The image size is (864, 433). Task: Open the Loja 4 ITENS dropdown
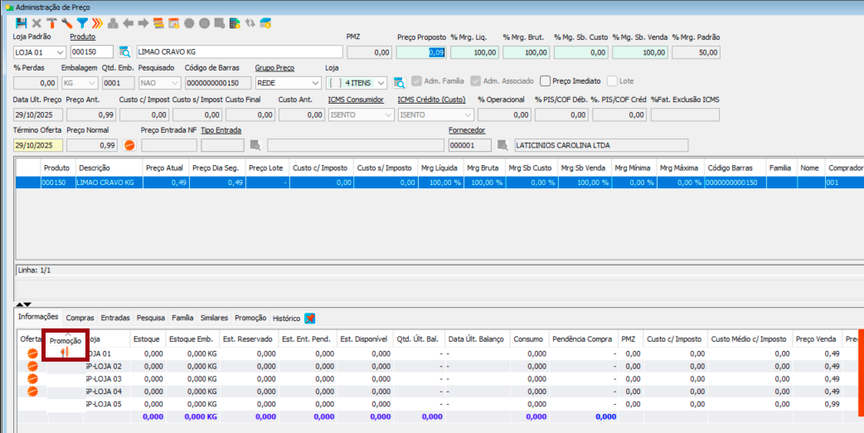coord(381,83)
